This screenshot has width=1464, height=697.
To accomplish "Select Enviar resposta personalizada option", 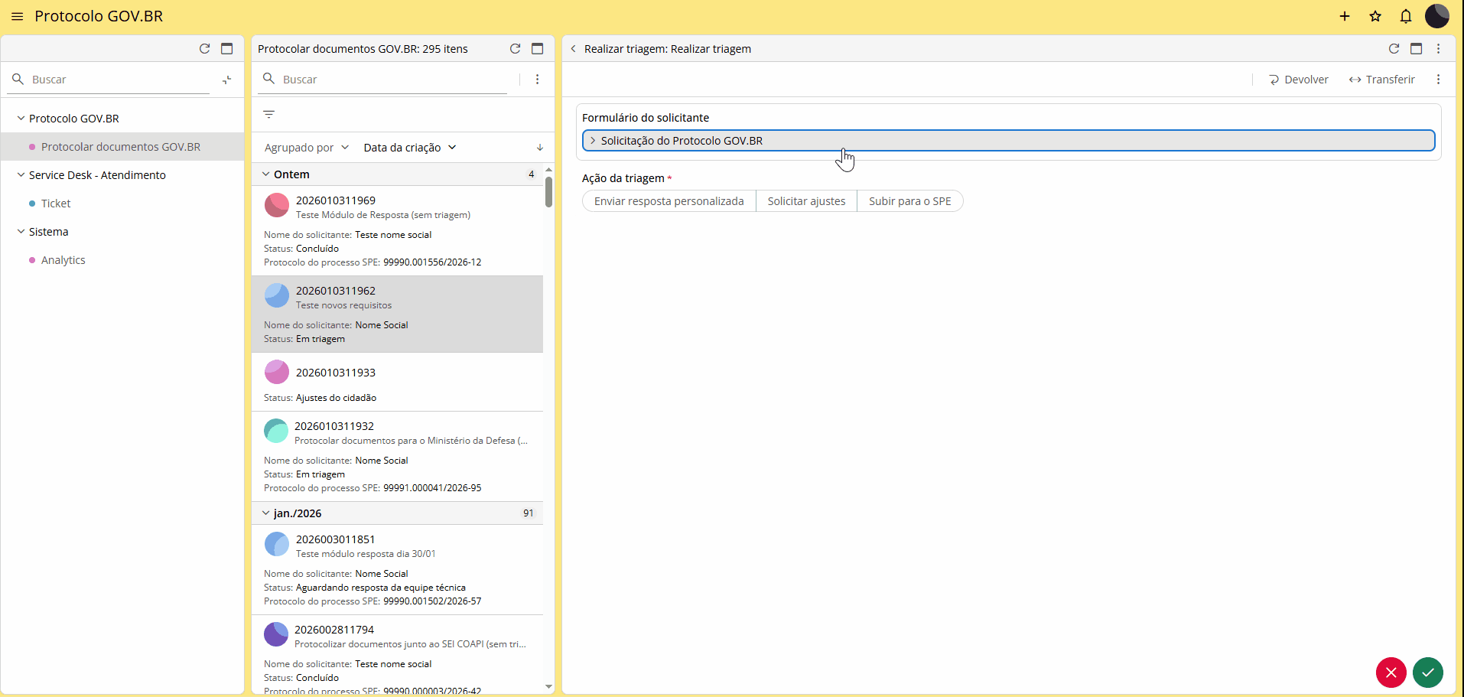I will pyautogui.click(x=669, y=201).
